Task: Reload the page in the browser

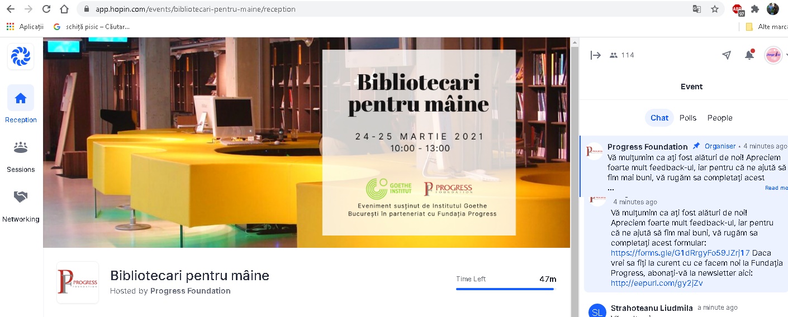Action: point(46,9)
